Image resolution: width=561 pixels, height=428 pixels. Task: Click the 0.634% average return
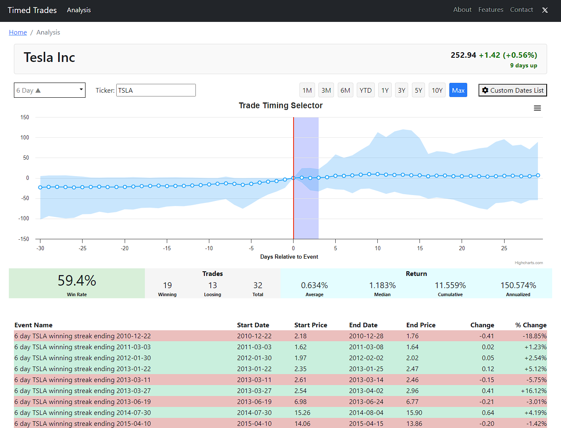314,286
